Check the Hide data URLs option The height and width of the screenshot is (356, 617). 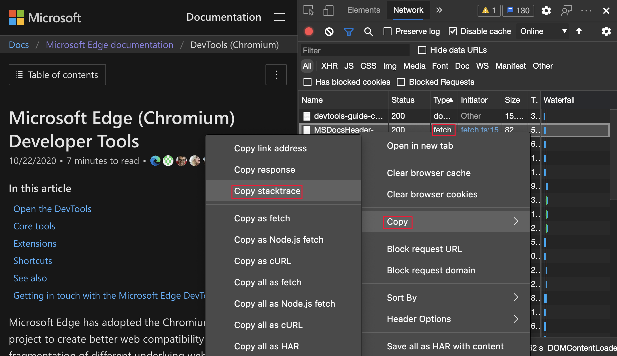(x=422, y=50)
